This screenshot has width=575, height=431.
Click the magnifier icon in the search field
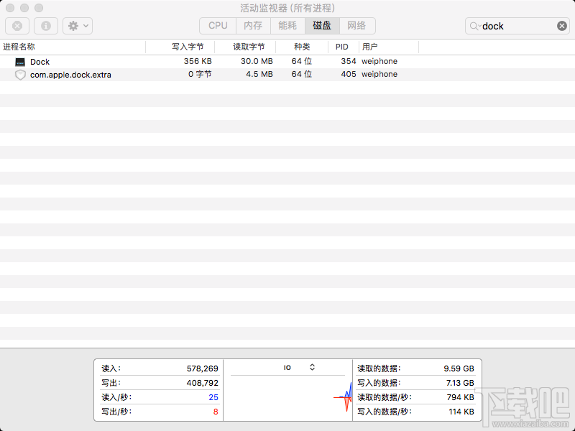[x=474, y=26]
